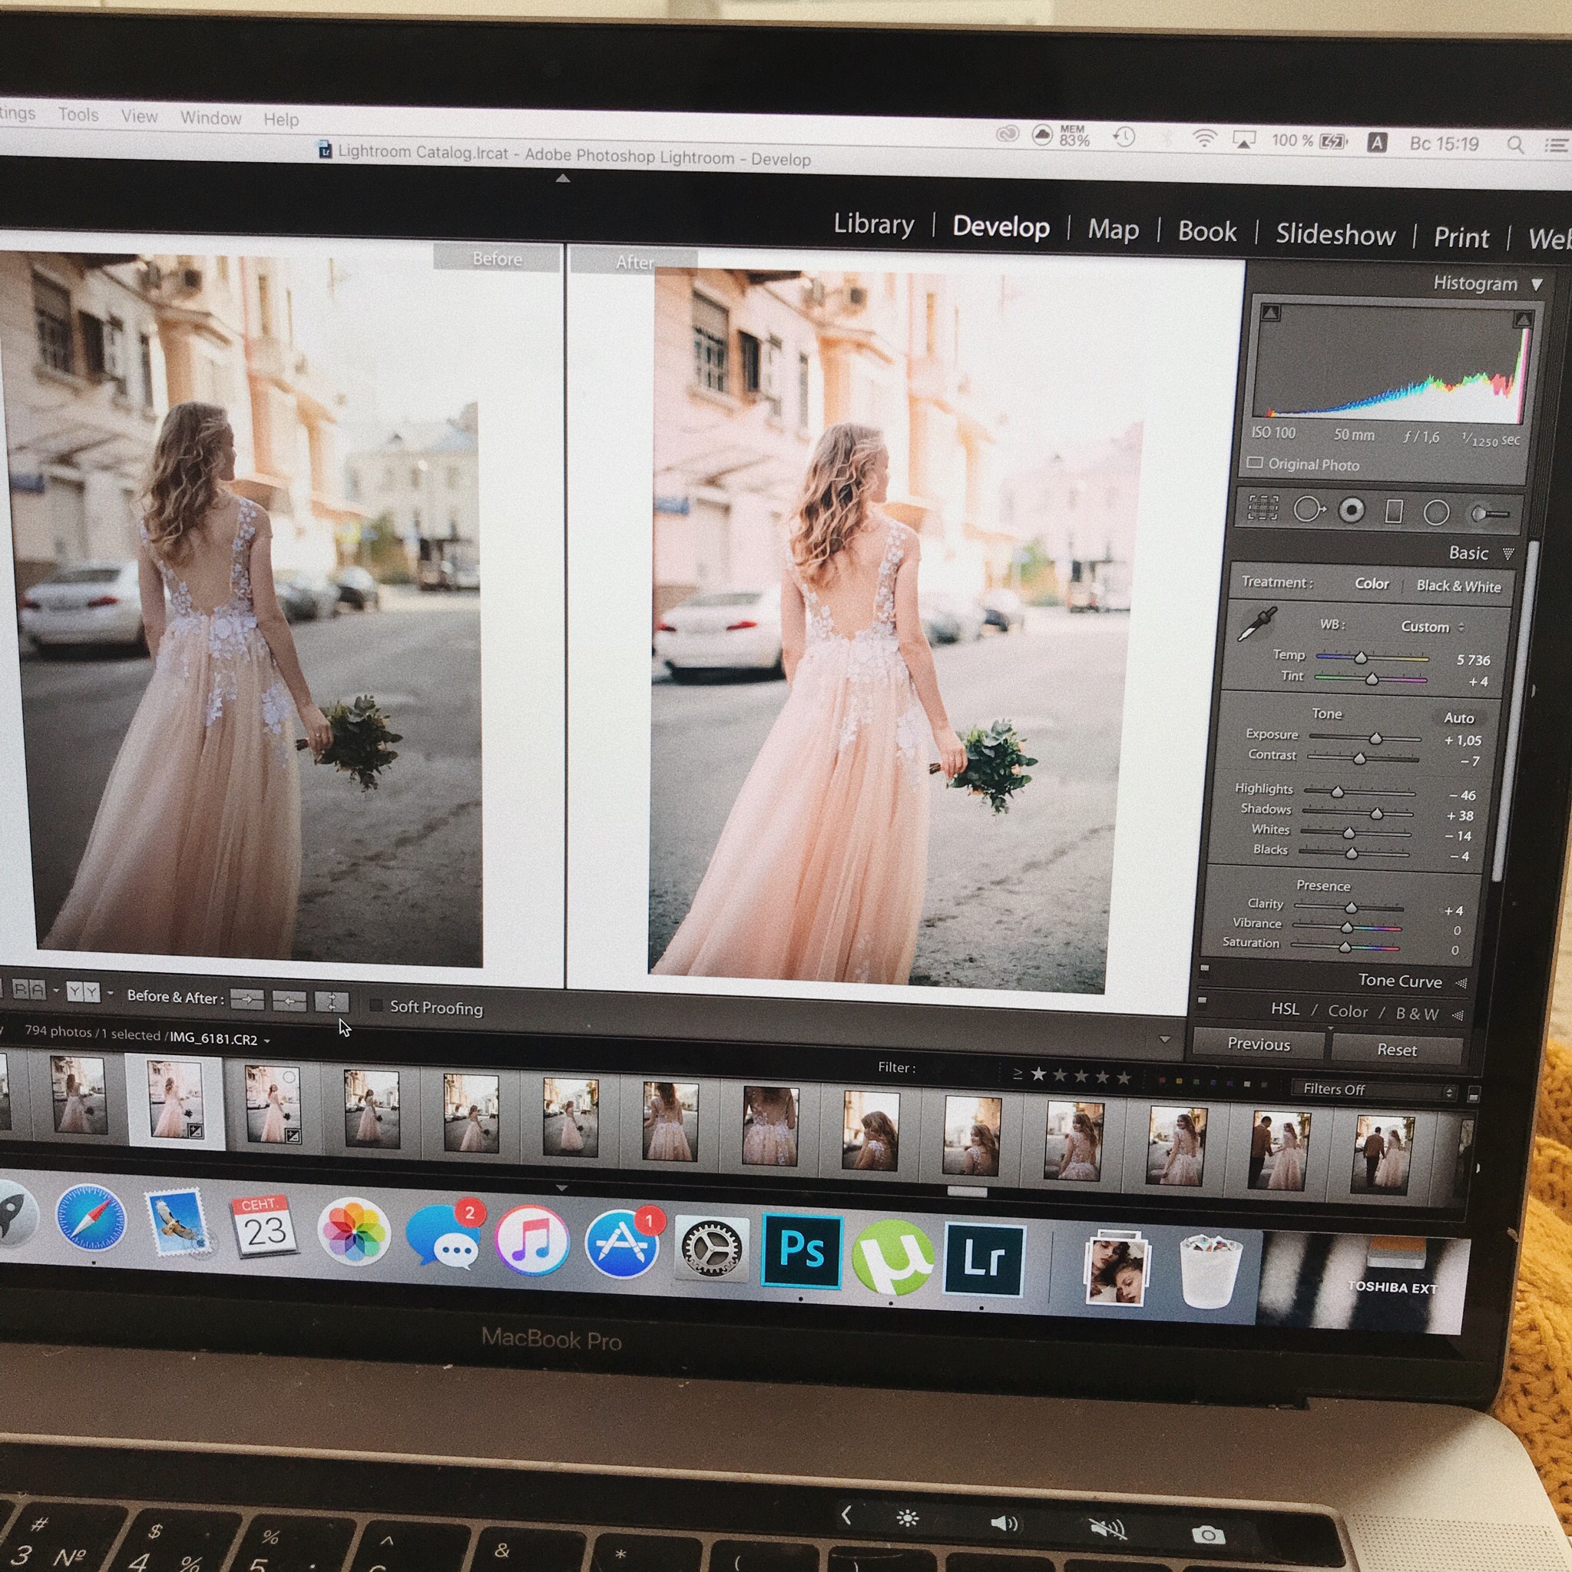Open uTorrent from the dock

[x=892, y=1256]
